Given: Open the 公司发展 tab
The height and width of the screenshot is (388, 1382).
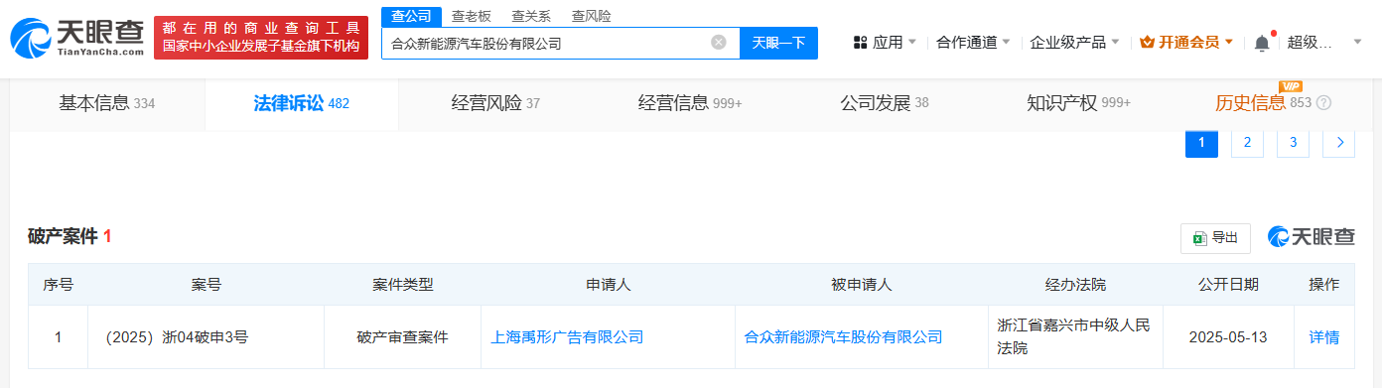Looking at the screenshot, I should coord(884,103).
